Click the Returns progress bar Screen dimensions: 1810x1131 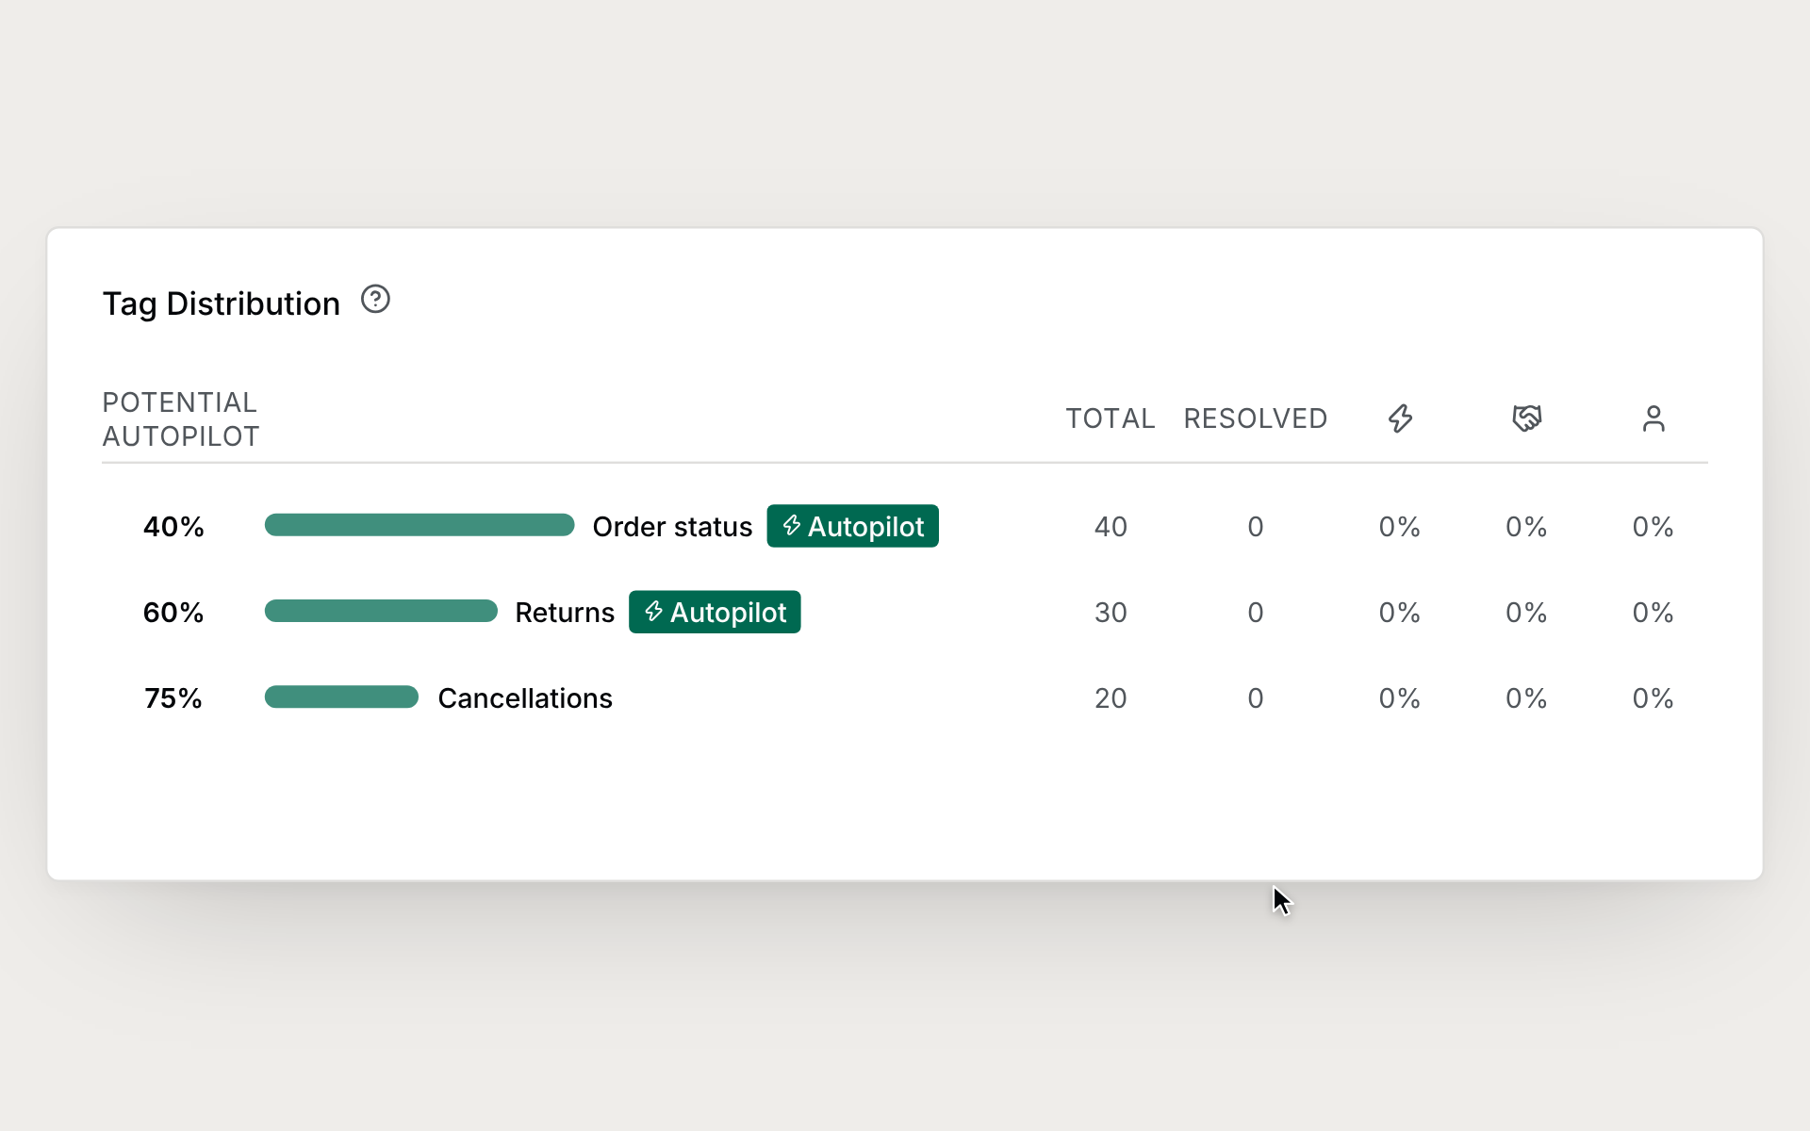tap(381, 611)
